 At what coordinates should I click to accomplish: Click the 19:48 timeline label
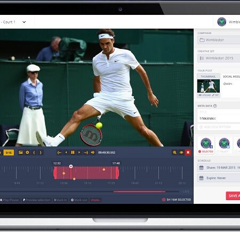tap(135, 183)
